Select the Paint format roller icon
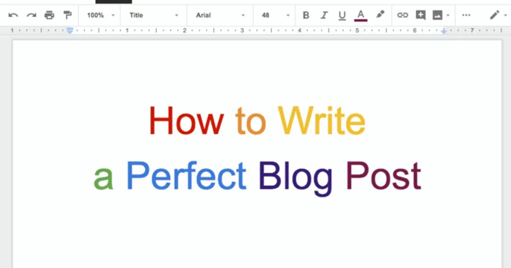Viewport: 511px width, 268px height. point(67,15)
